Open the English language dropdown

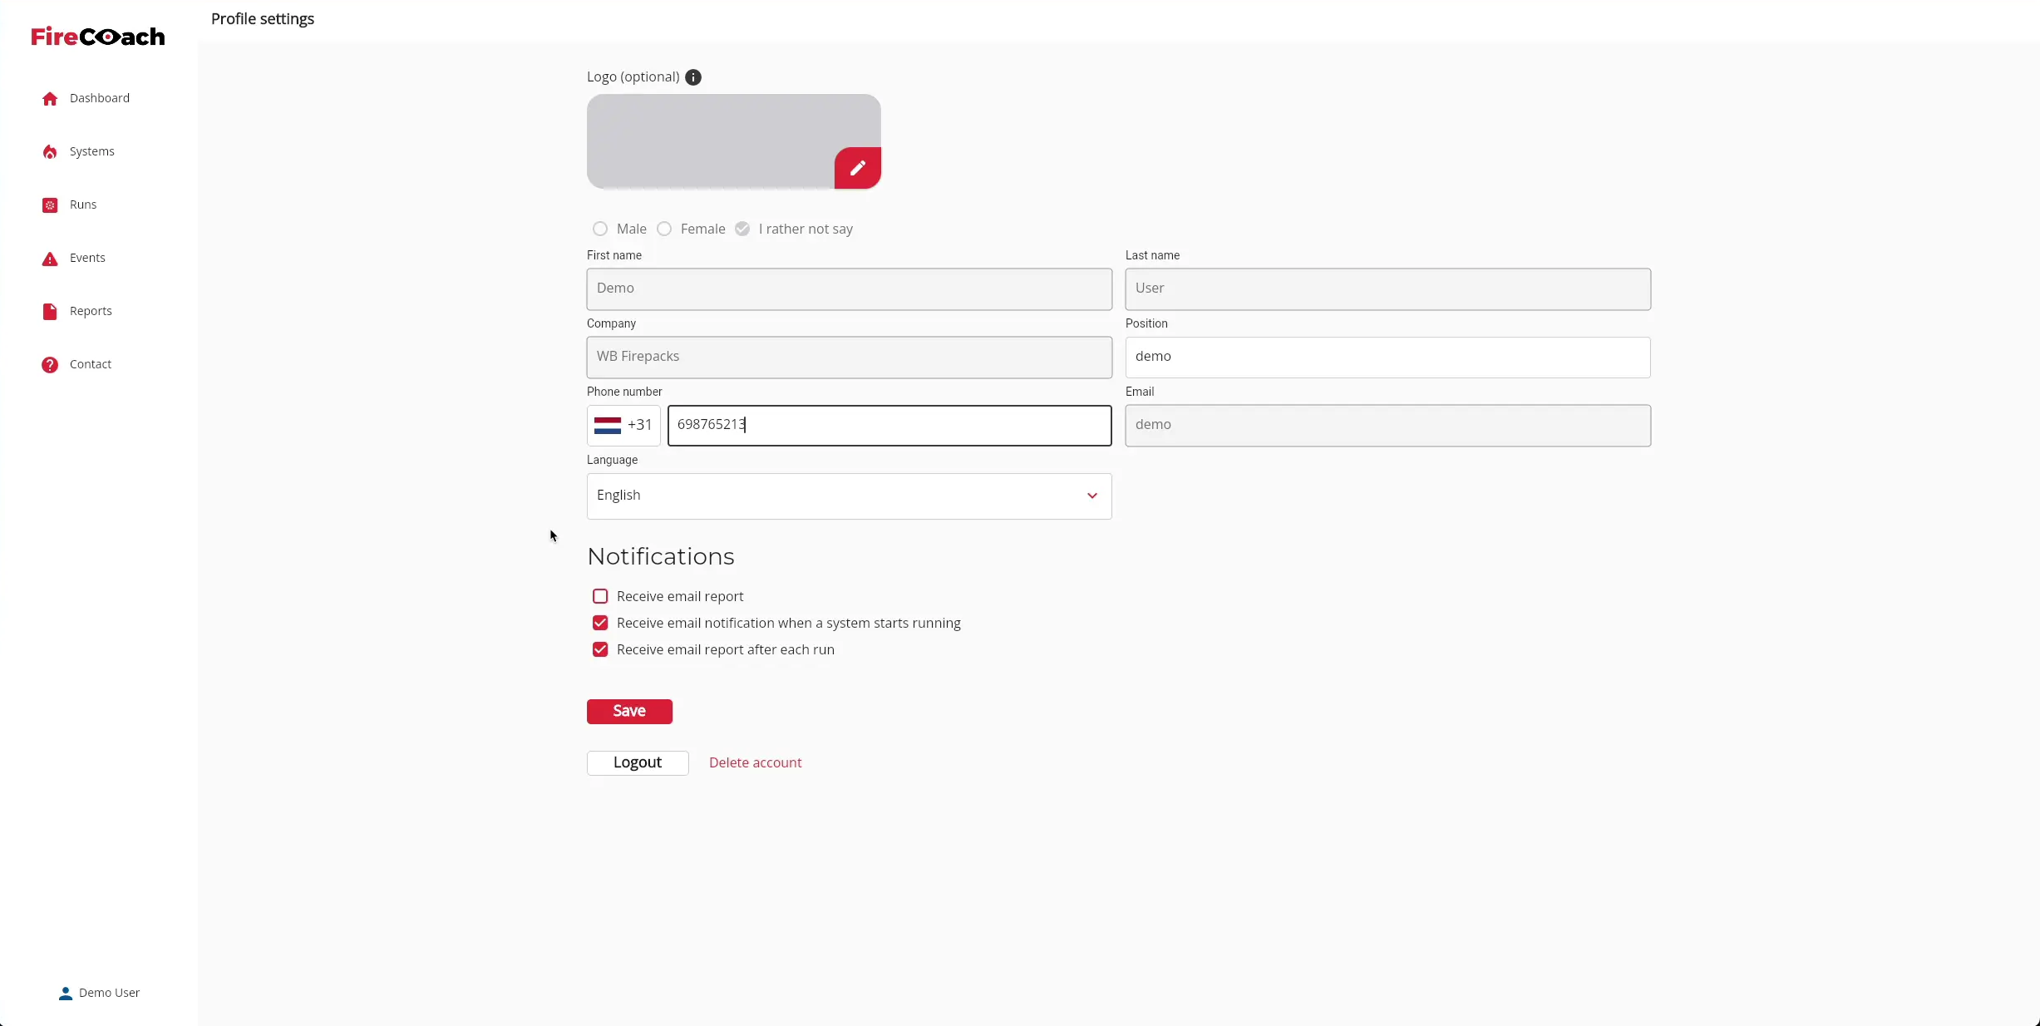point(849,496)
